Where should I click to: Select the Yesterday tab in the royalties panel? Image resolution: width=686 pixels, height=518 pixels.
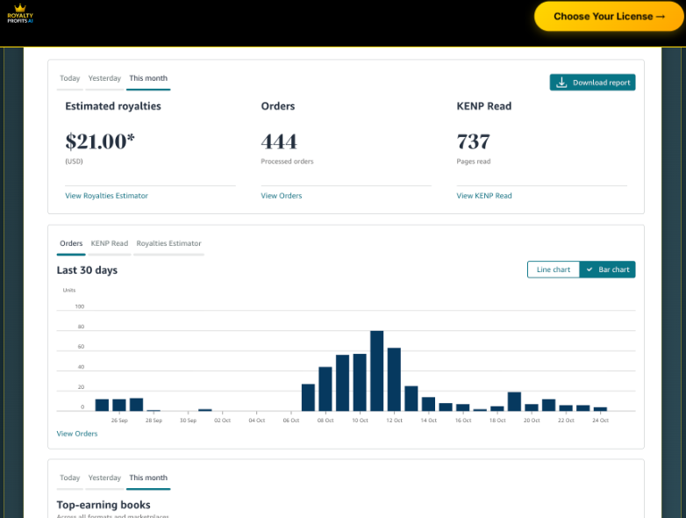(104, 79)
